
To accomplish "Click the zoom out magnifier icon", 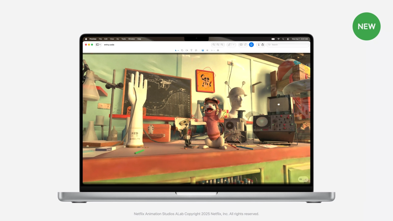I will [x=214, y=45].
